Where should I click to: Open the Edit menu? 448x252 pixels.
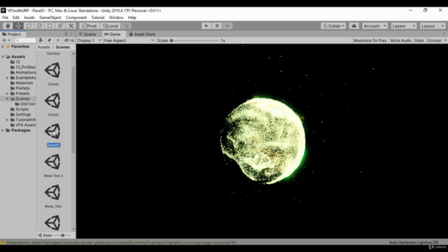(x=16, y=17)
